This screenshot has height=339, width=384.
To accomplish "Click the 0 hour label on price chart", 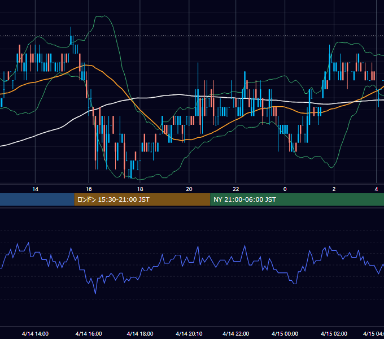I will tap(285, 189).
